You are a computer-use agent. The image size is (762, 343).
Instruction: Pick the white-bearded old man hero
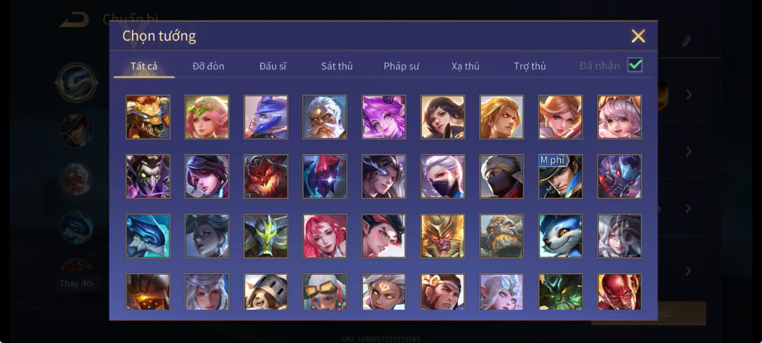point(325,117)
